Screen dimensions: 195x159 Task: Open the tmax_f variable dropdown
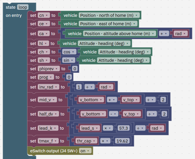point(48,141)
